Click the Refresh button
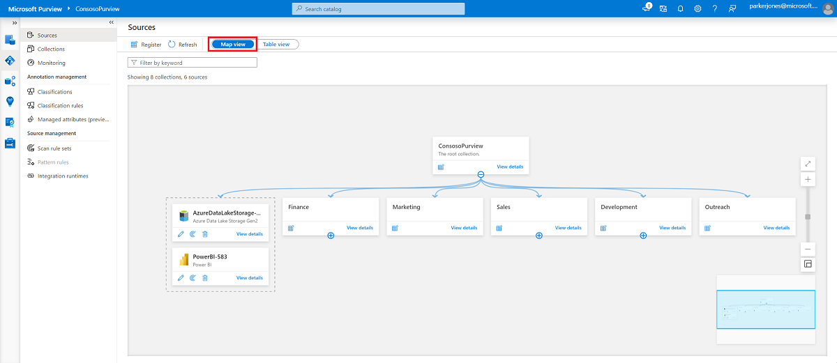The width and height of the screenshot is (837, 363). pos(183,45)
